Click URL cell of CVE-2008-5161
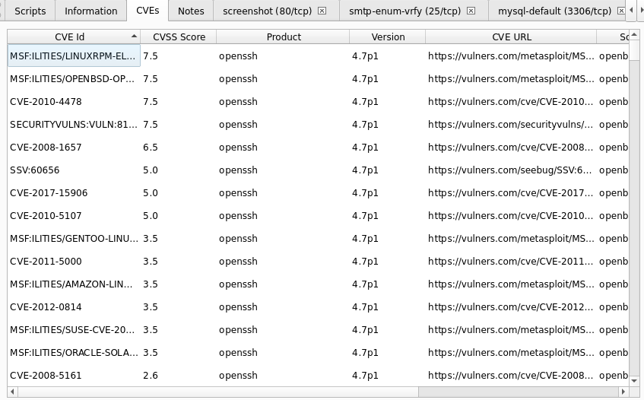The height and width of the screenshot is (400, 644). [512, 375]
